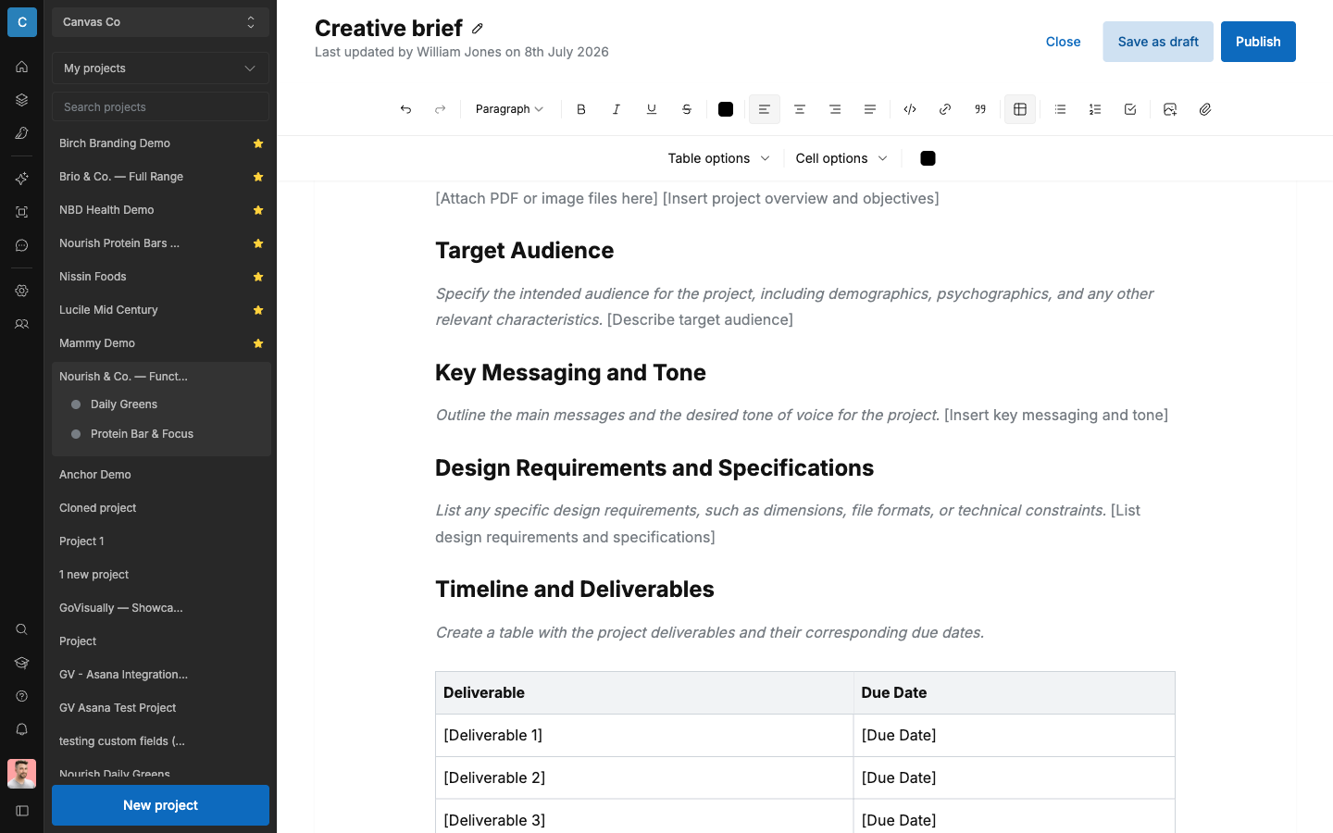Open search from the left rail

point(22,629)
